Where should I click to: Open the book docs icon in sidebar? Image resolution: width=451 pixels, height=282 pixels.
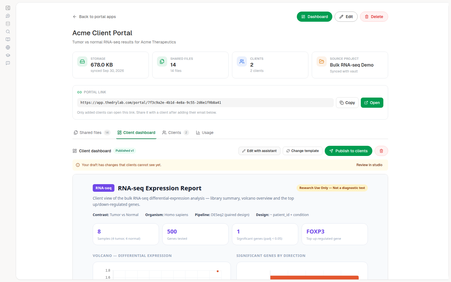coord(8,39)
